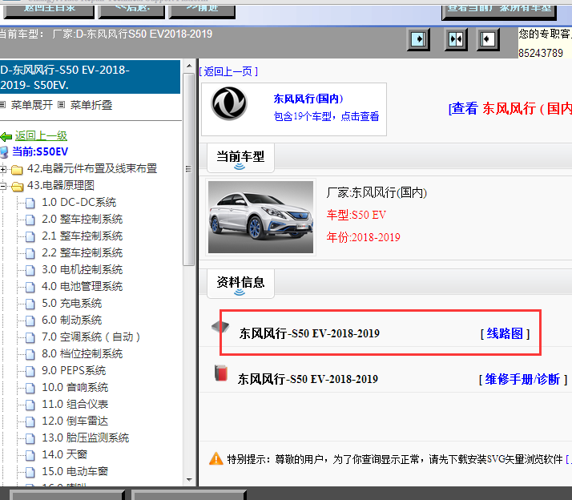Click document icon beside 5.0 充电系统

coord(30,304)
